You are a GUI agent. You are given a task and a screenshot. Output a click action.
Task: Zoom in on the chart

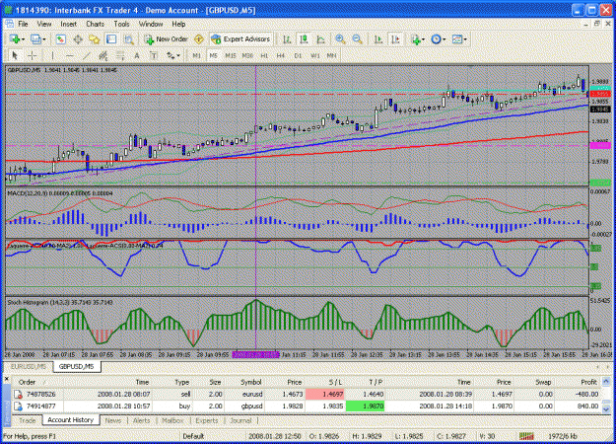click(x=340, y=39)
